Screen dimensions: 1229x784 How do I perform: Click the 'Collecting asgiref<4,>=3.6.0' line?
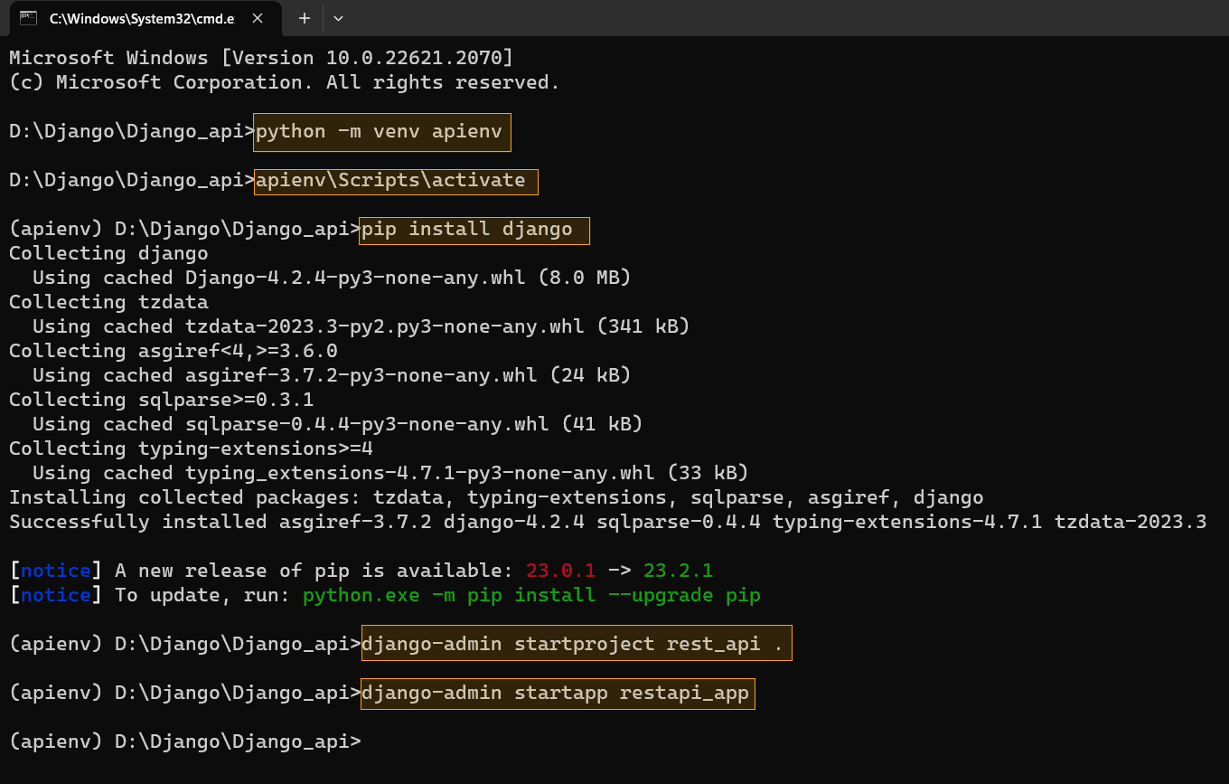(x=174, y=351)
